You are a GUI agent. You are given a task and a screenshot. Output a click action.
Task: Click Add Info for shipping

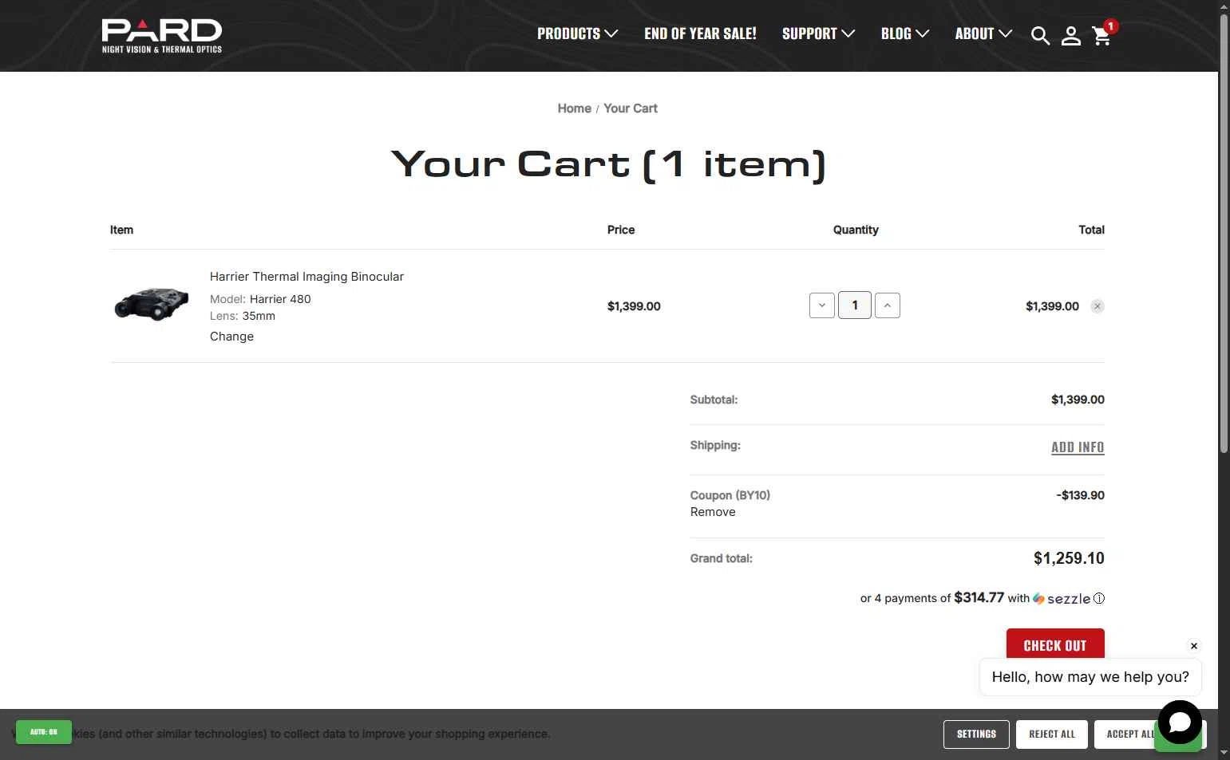1078,447
